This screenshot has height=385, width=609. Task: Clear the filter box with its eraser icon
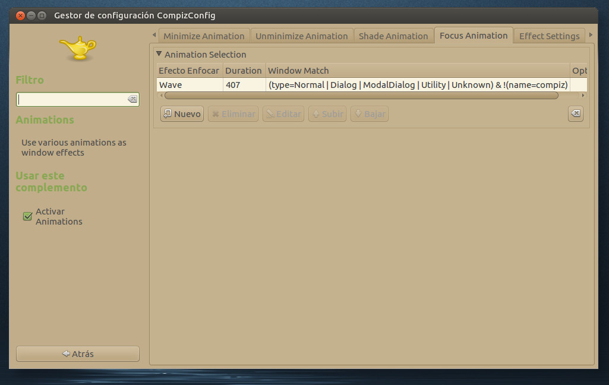click(132, 99)
